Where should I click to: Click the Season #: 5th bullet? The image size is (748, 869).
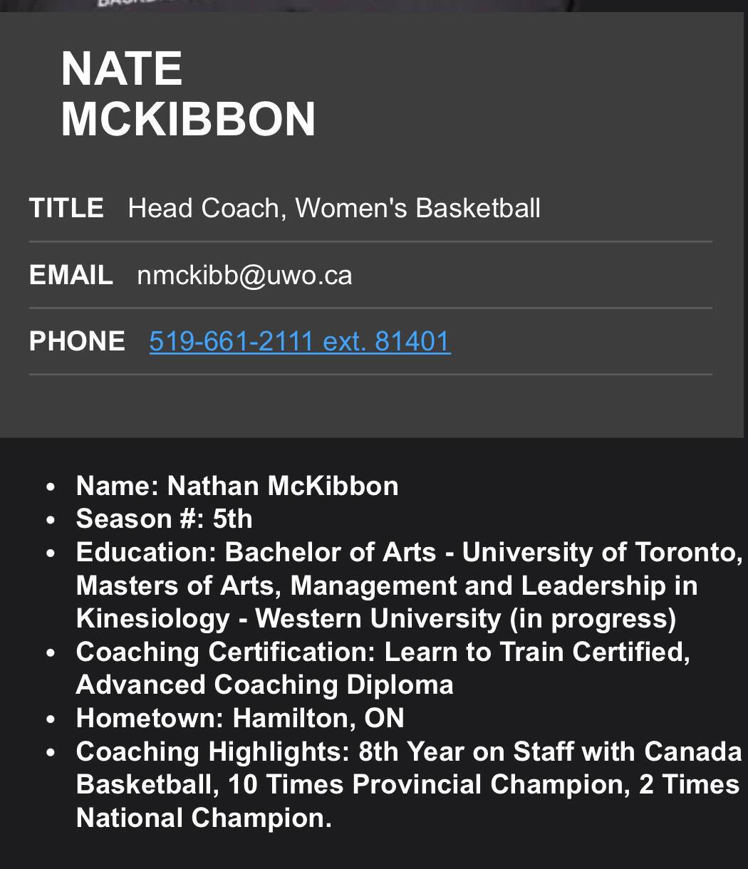pos(165,519)
